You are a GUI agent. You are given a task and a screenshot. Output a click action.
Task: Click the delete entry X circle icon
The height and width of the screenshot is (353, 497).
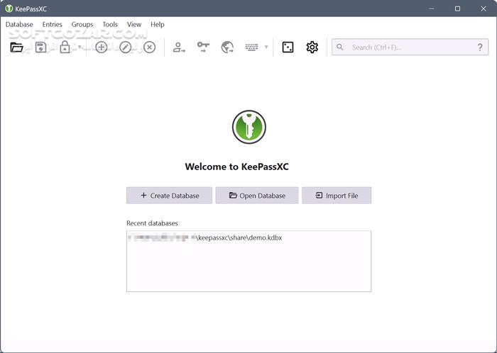point(149,47)
